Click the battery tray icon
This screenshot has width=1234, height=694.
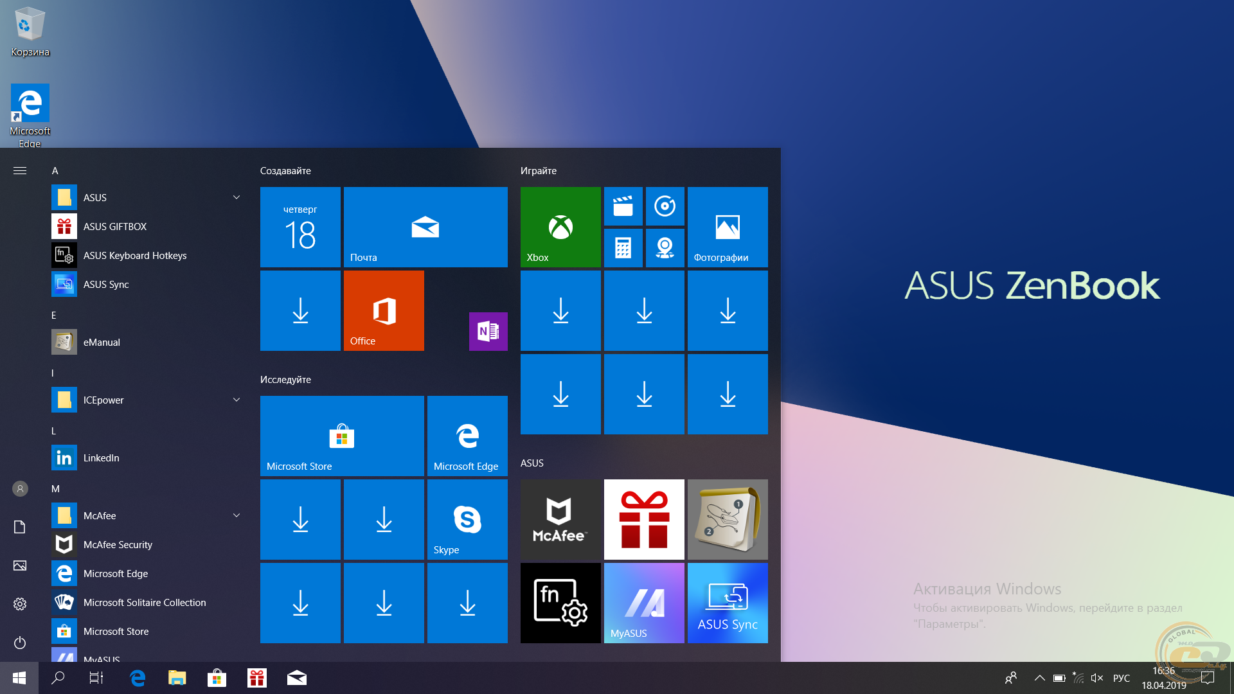[x=1059, y=678]
